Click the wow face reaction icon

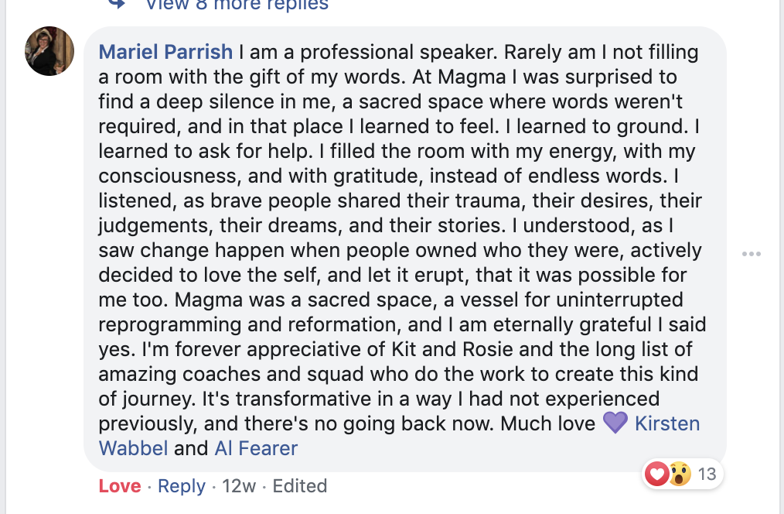tap(679, 473)
